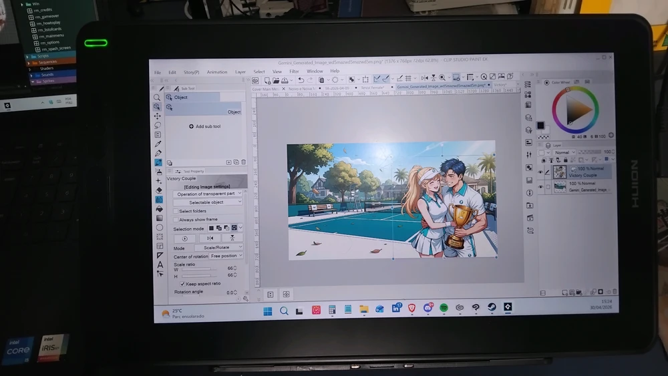
Task: Select the Eyedropper tool
Action: coord(158,144)
